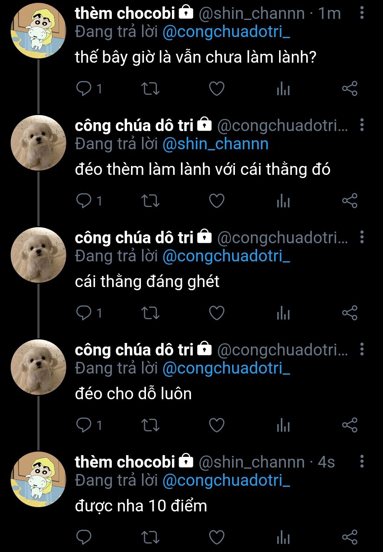This screenshot has width=383, height=552.
Task: Open công chúa dô tri puppy avatar on second tweet
Action: point(38,143)
